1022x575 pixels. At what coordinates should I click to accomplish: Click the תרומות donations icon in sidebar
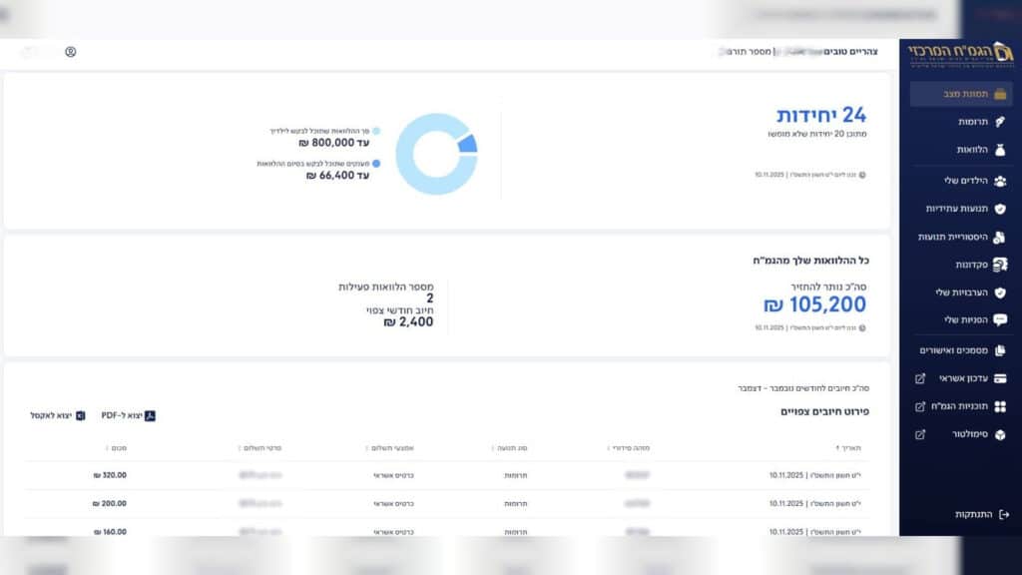(x=1000, y=122)
